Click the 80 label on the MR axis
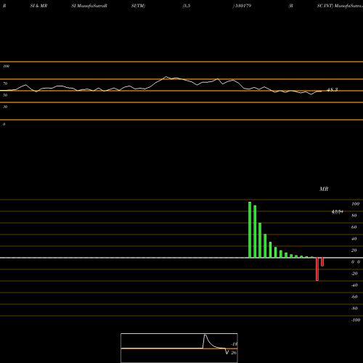 [x=354, y=216]
